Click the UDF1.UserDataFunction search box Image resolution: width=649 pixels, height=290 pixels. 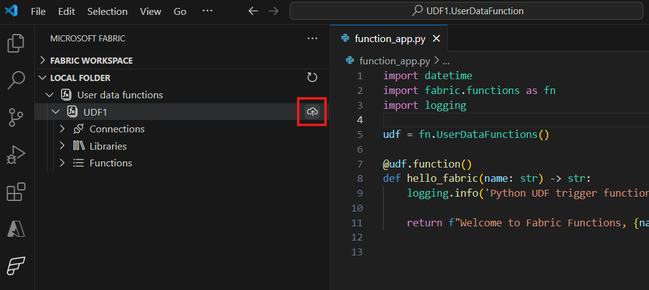[x=466, y=11]
